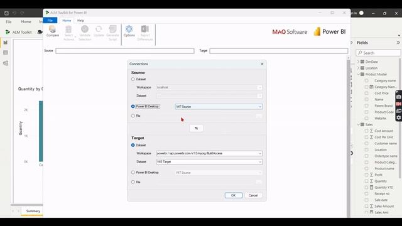This screenshot has height=226, width=402.
Task: Collapse the Product Master table
Action: (x=359, y=74)
